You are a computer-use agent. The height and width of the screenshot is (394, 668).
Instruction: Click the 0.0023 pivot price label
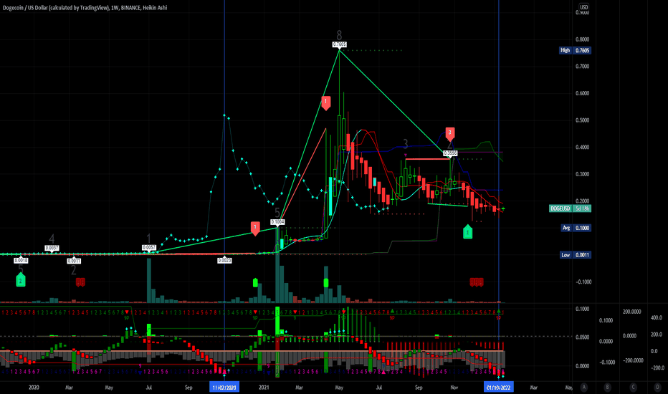[x=224, y=260]
